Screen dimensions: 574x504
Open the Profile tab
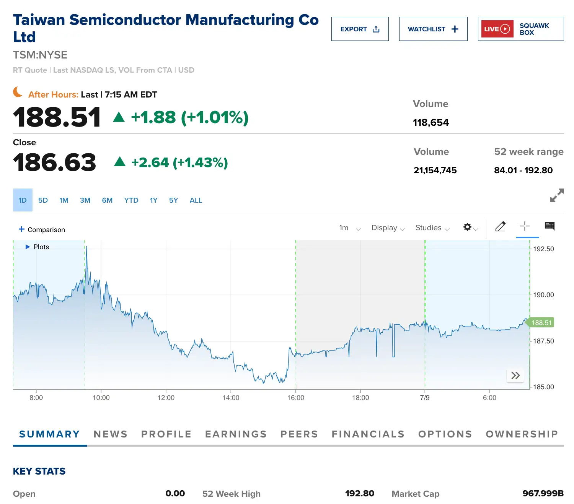click(x=166, y=434)
